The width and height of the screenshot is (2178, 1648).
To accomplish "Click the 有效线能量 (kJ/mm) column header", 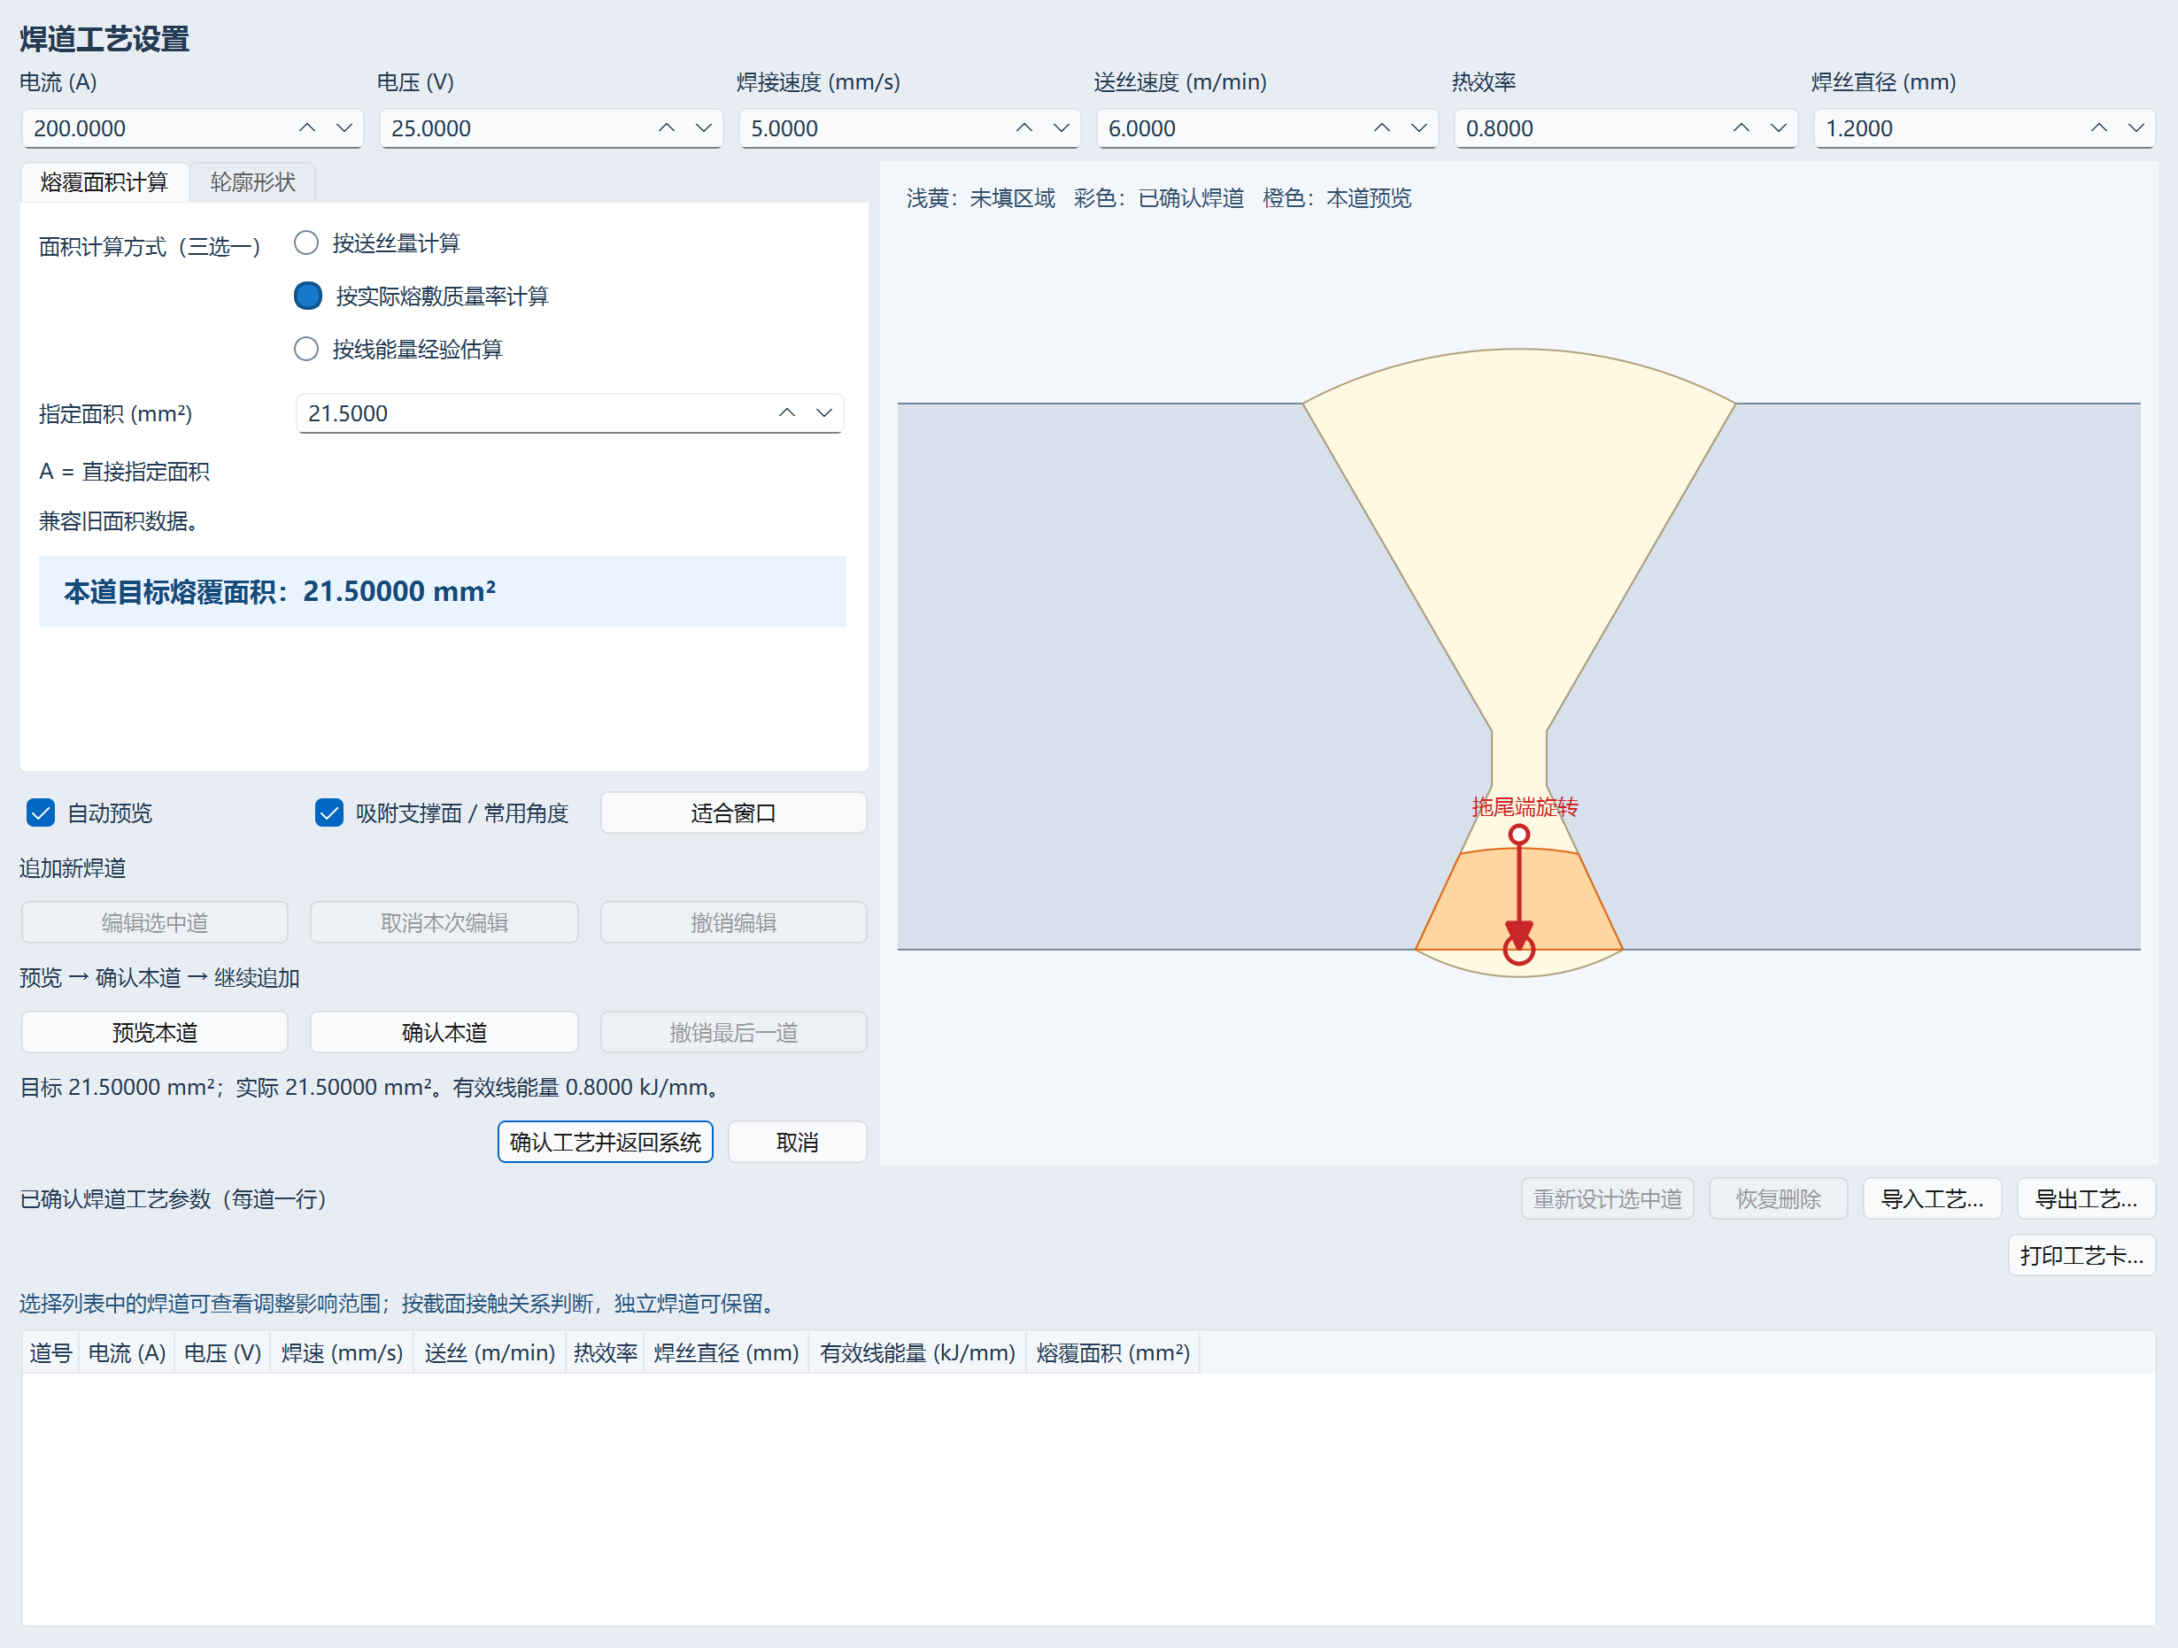I will (x=916, y=1352).
